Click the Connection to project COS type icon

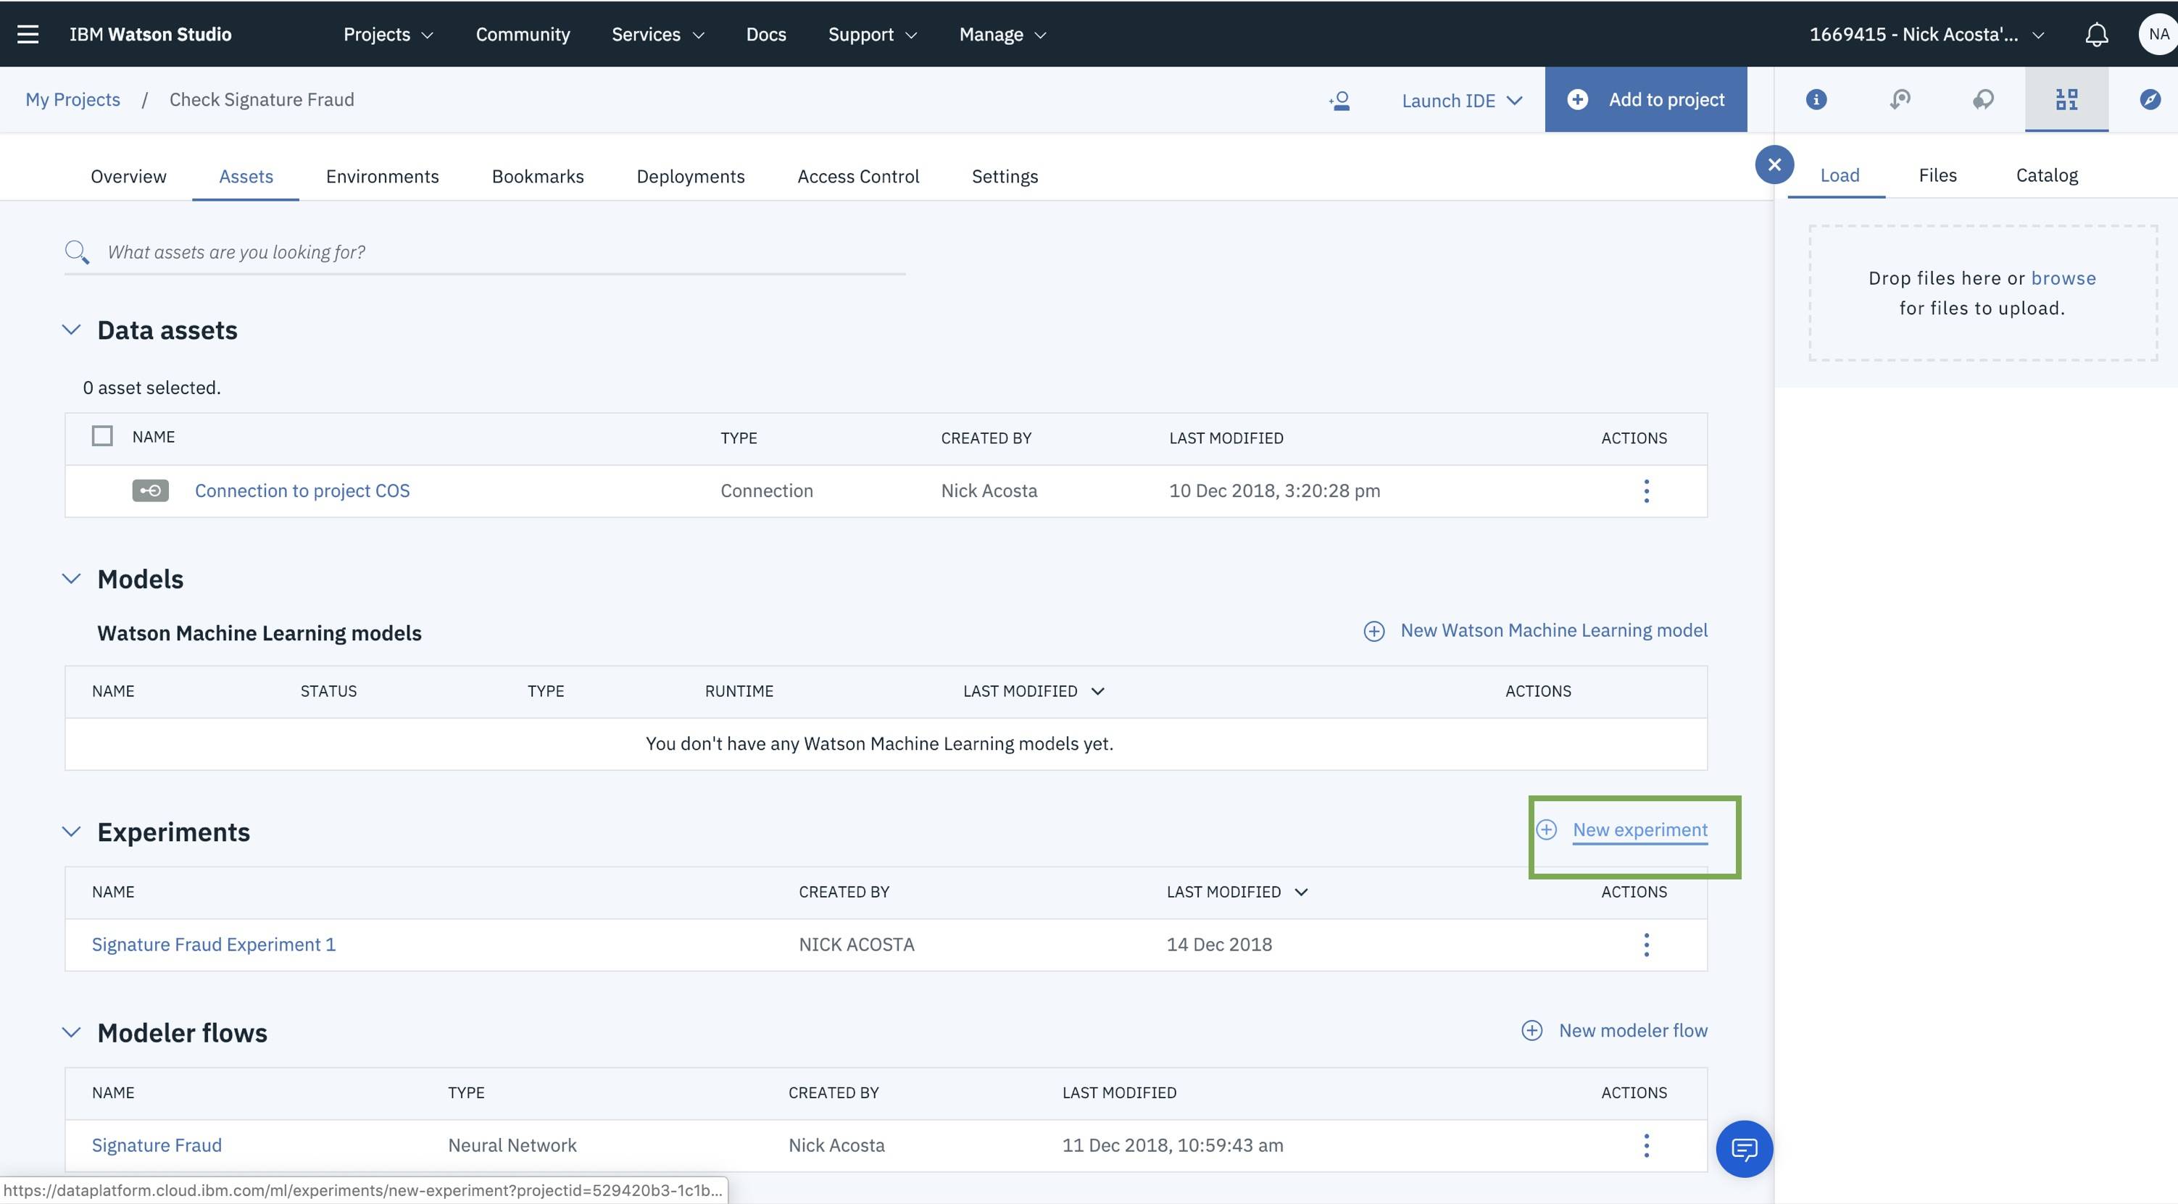point(151,490)
